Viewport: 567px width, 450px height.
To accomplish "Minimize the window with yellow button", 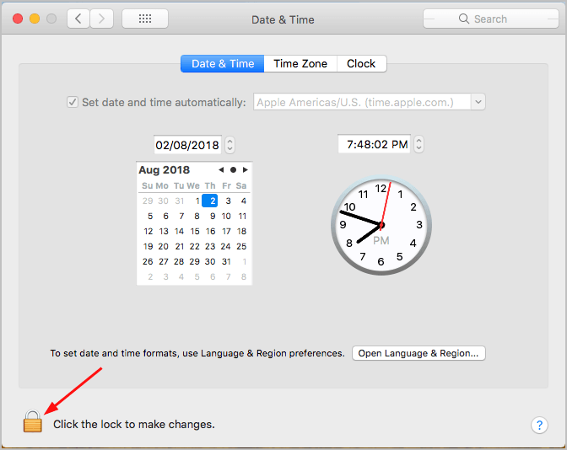I will click(35, 19).
